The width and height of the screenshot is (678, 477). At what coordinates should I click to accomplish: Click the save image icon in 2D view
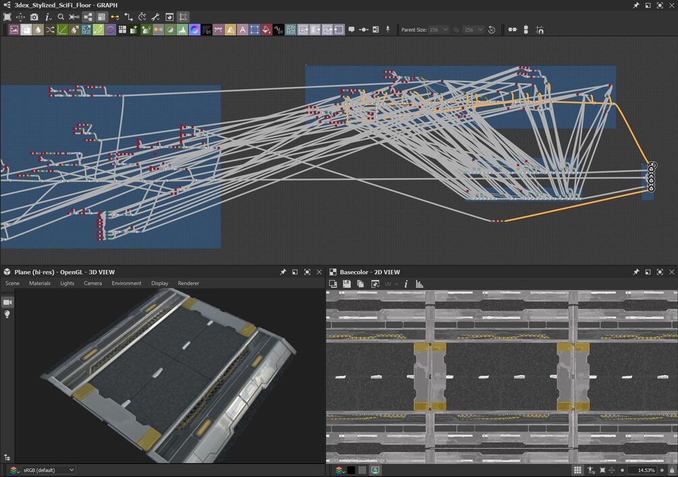tap(346, 284)
